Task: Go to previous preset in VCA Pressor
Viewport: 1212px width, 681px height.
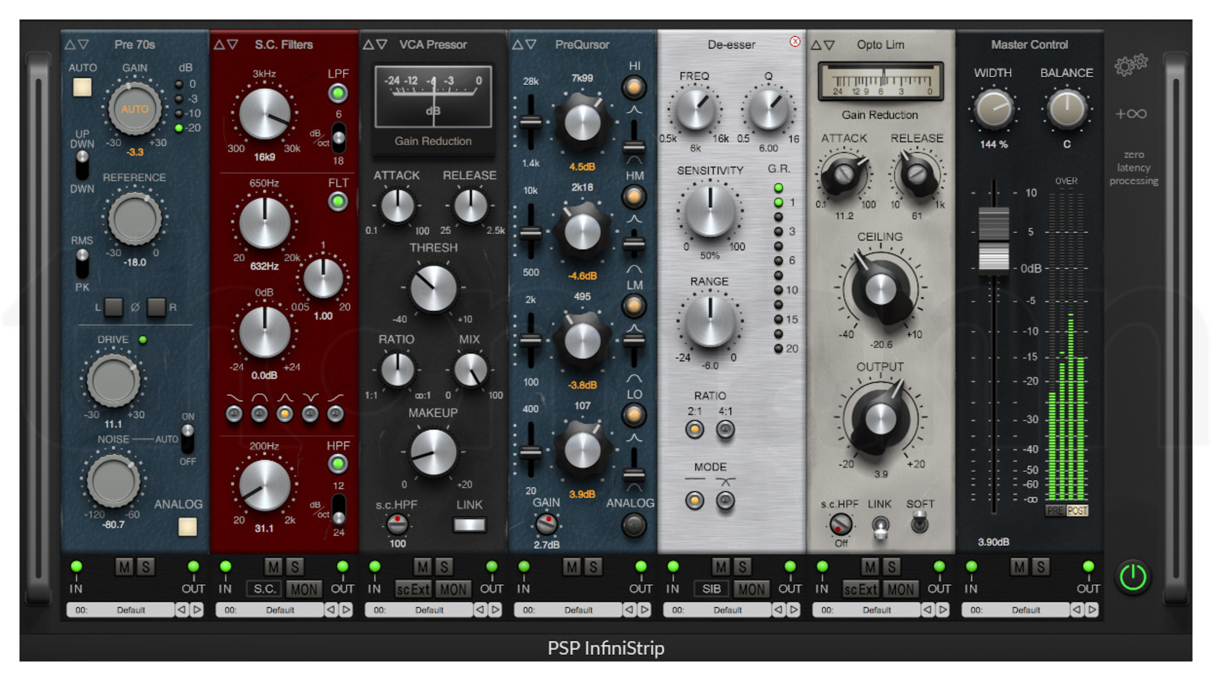Action: click(x=480, y=610)
